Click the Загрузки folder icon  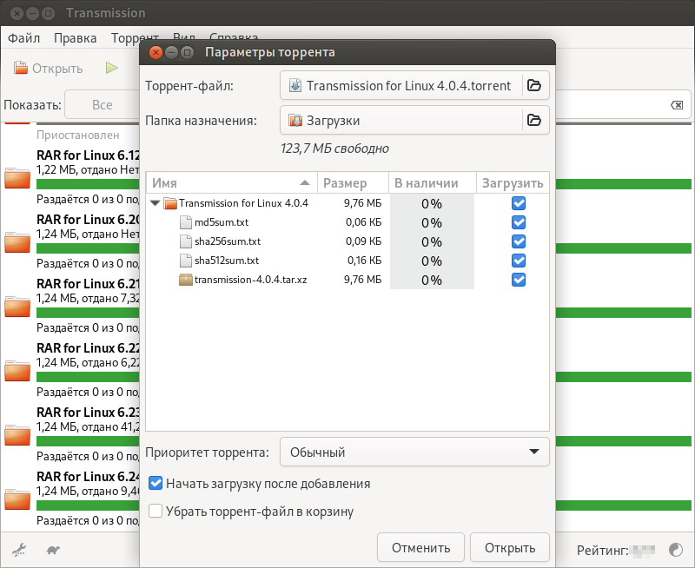point(295,120)
